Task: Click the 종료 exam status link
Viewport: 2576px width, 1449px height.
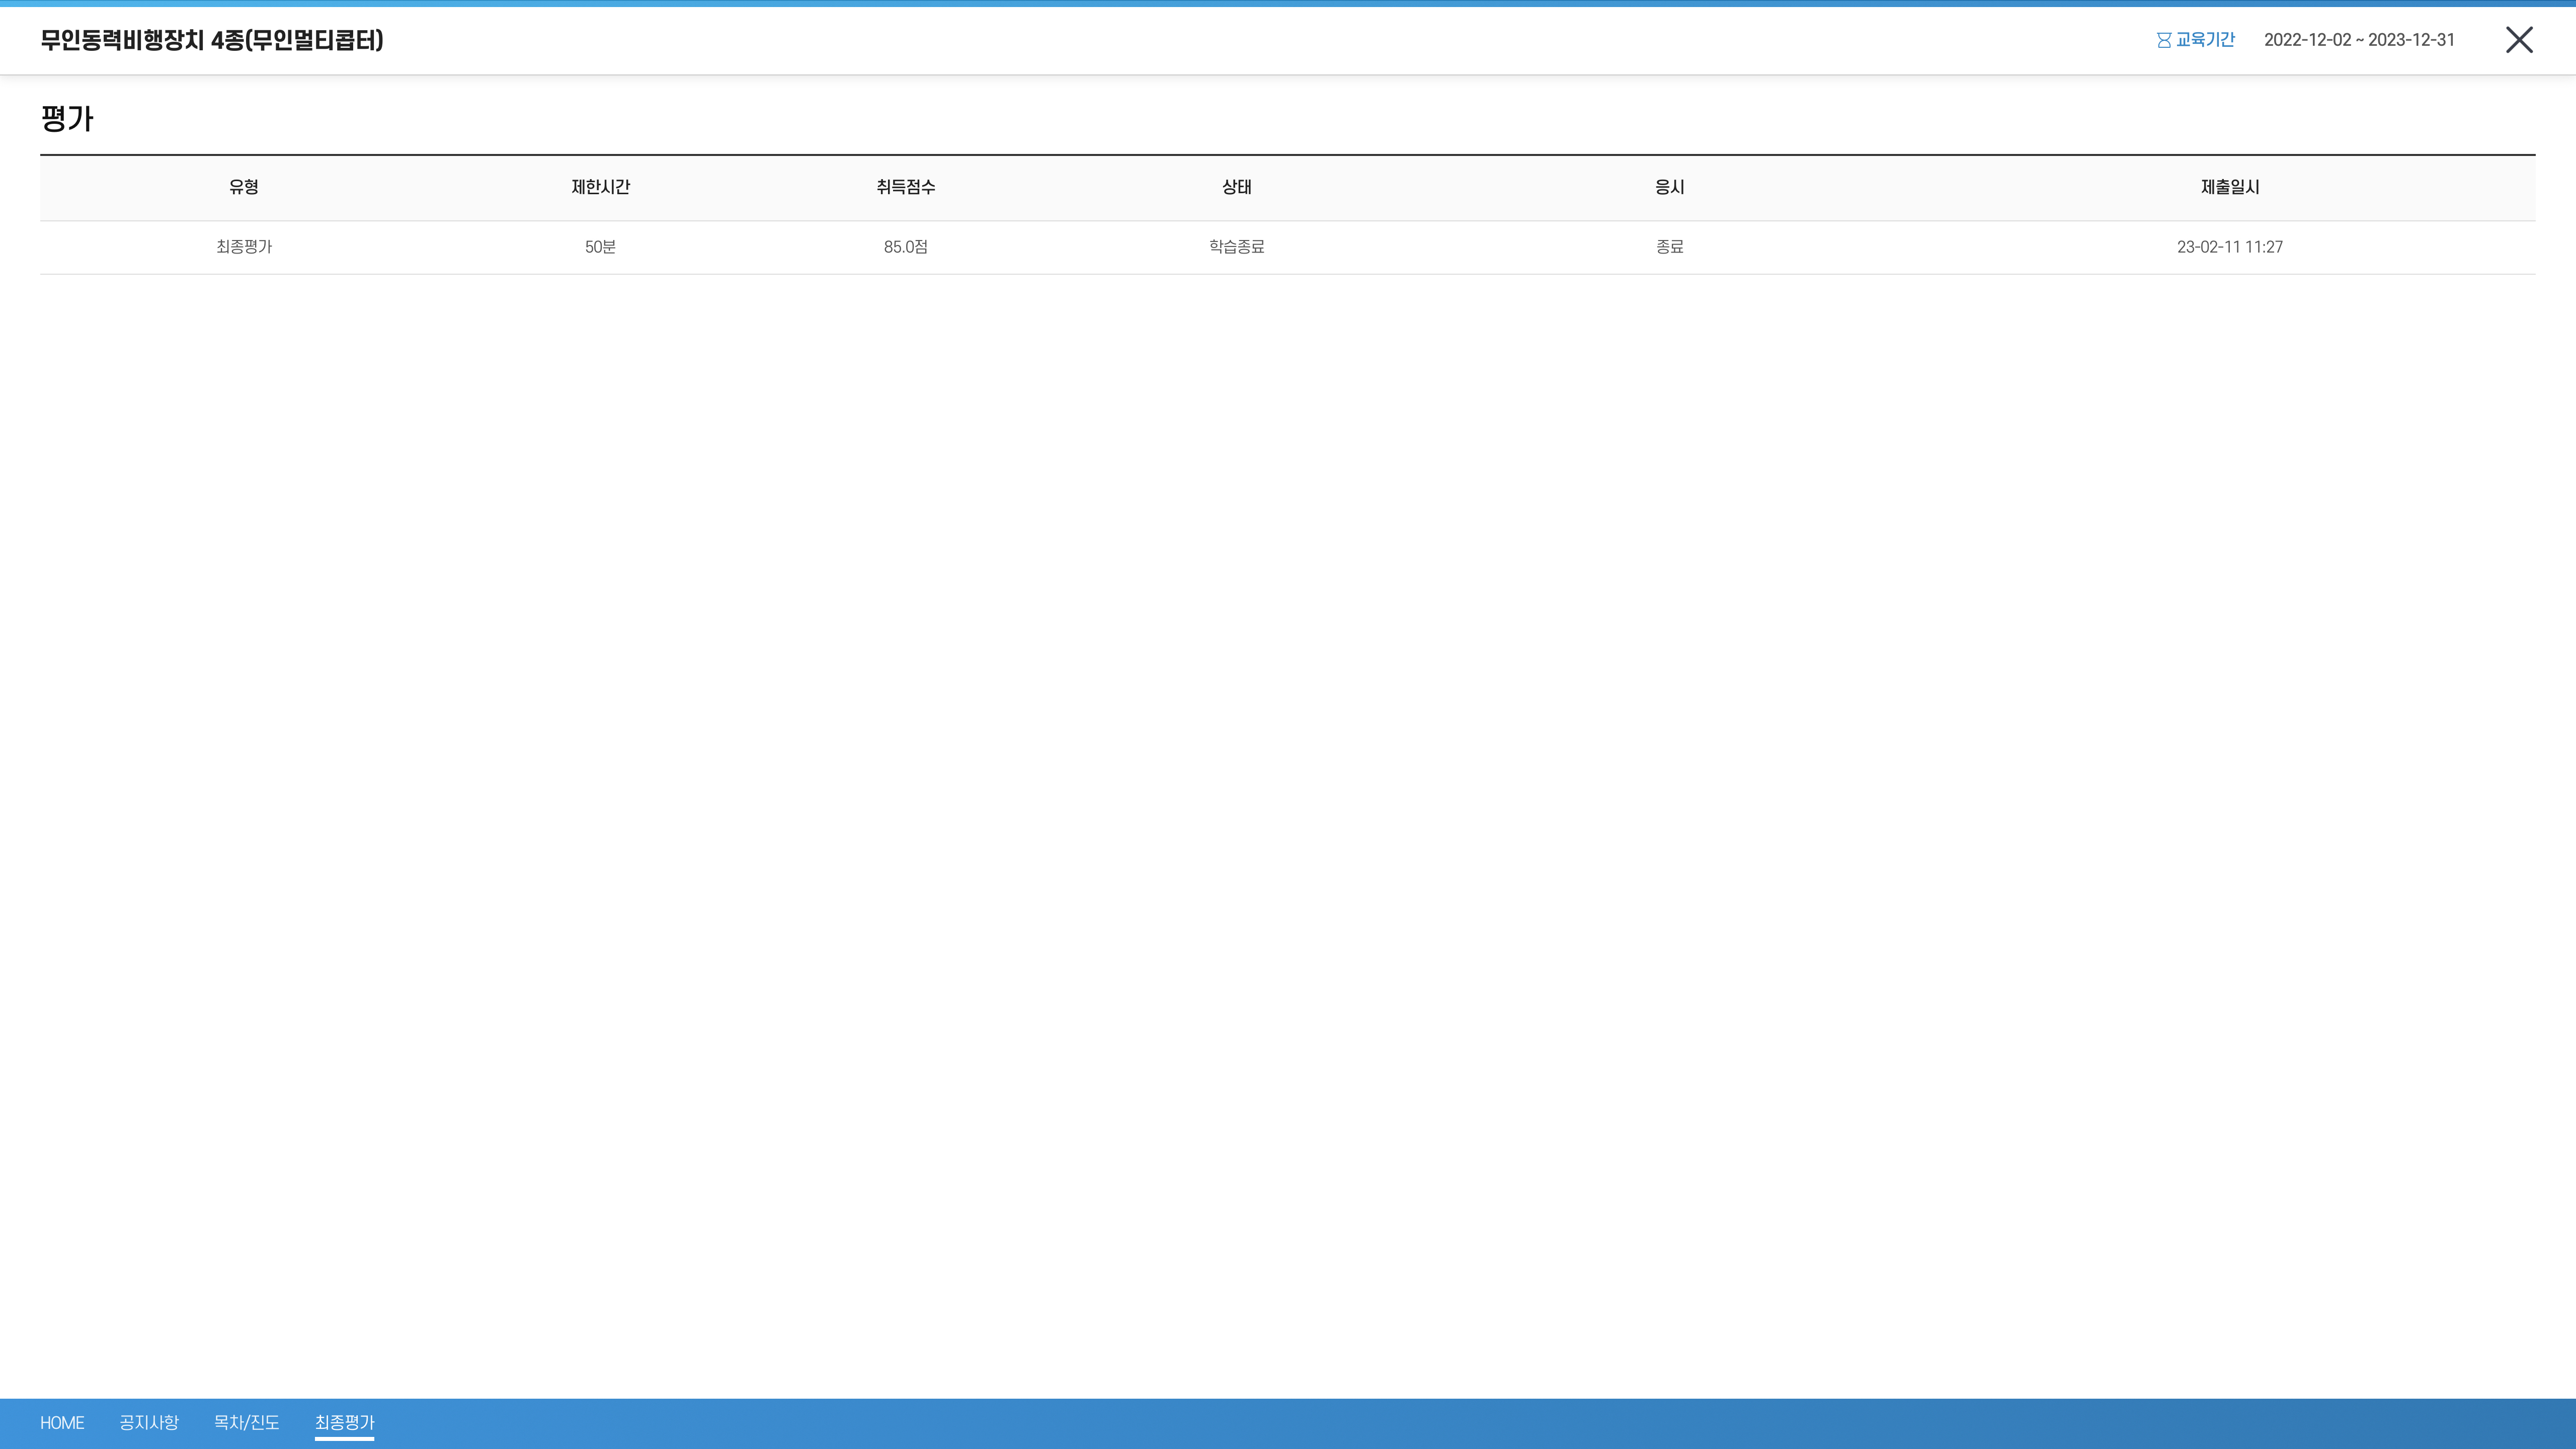Action: [1669, 247]
